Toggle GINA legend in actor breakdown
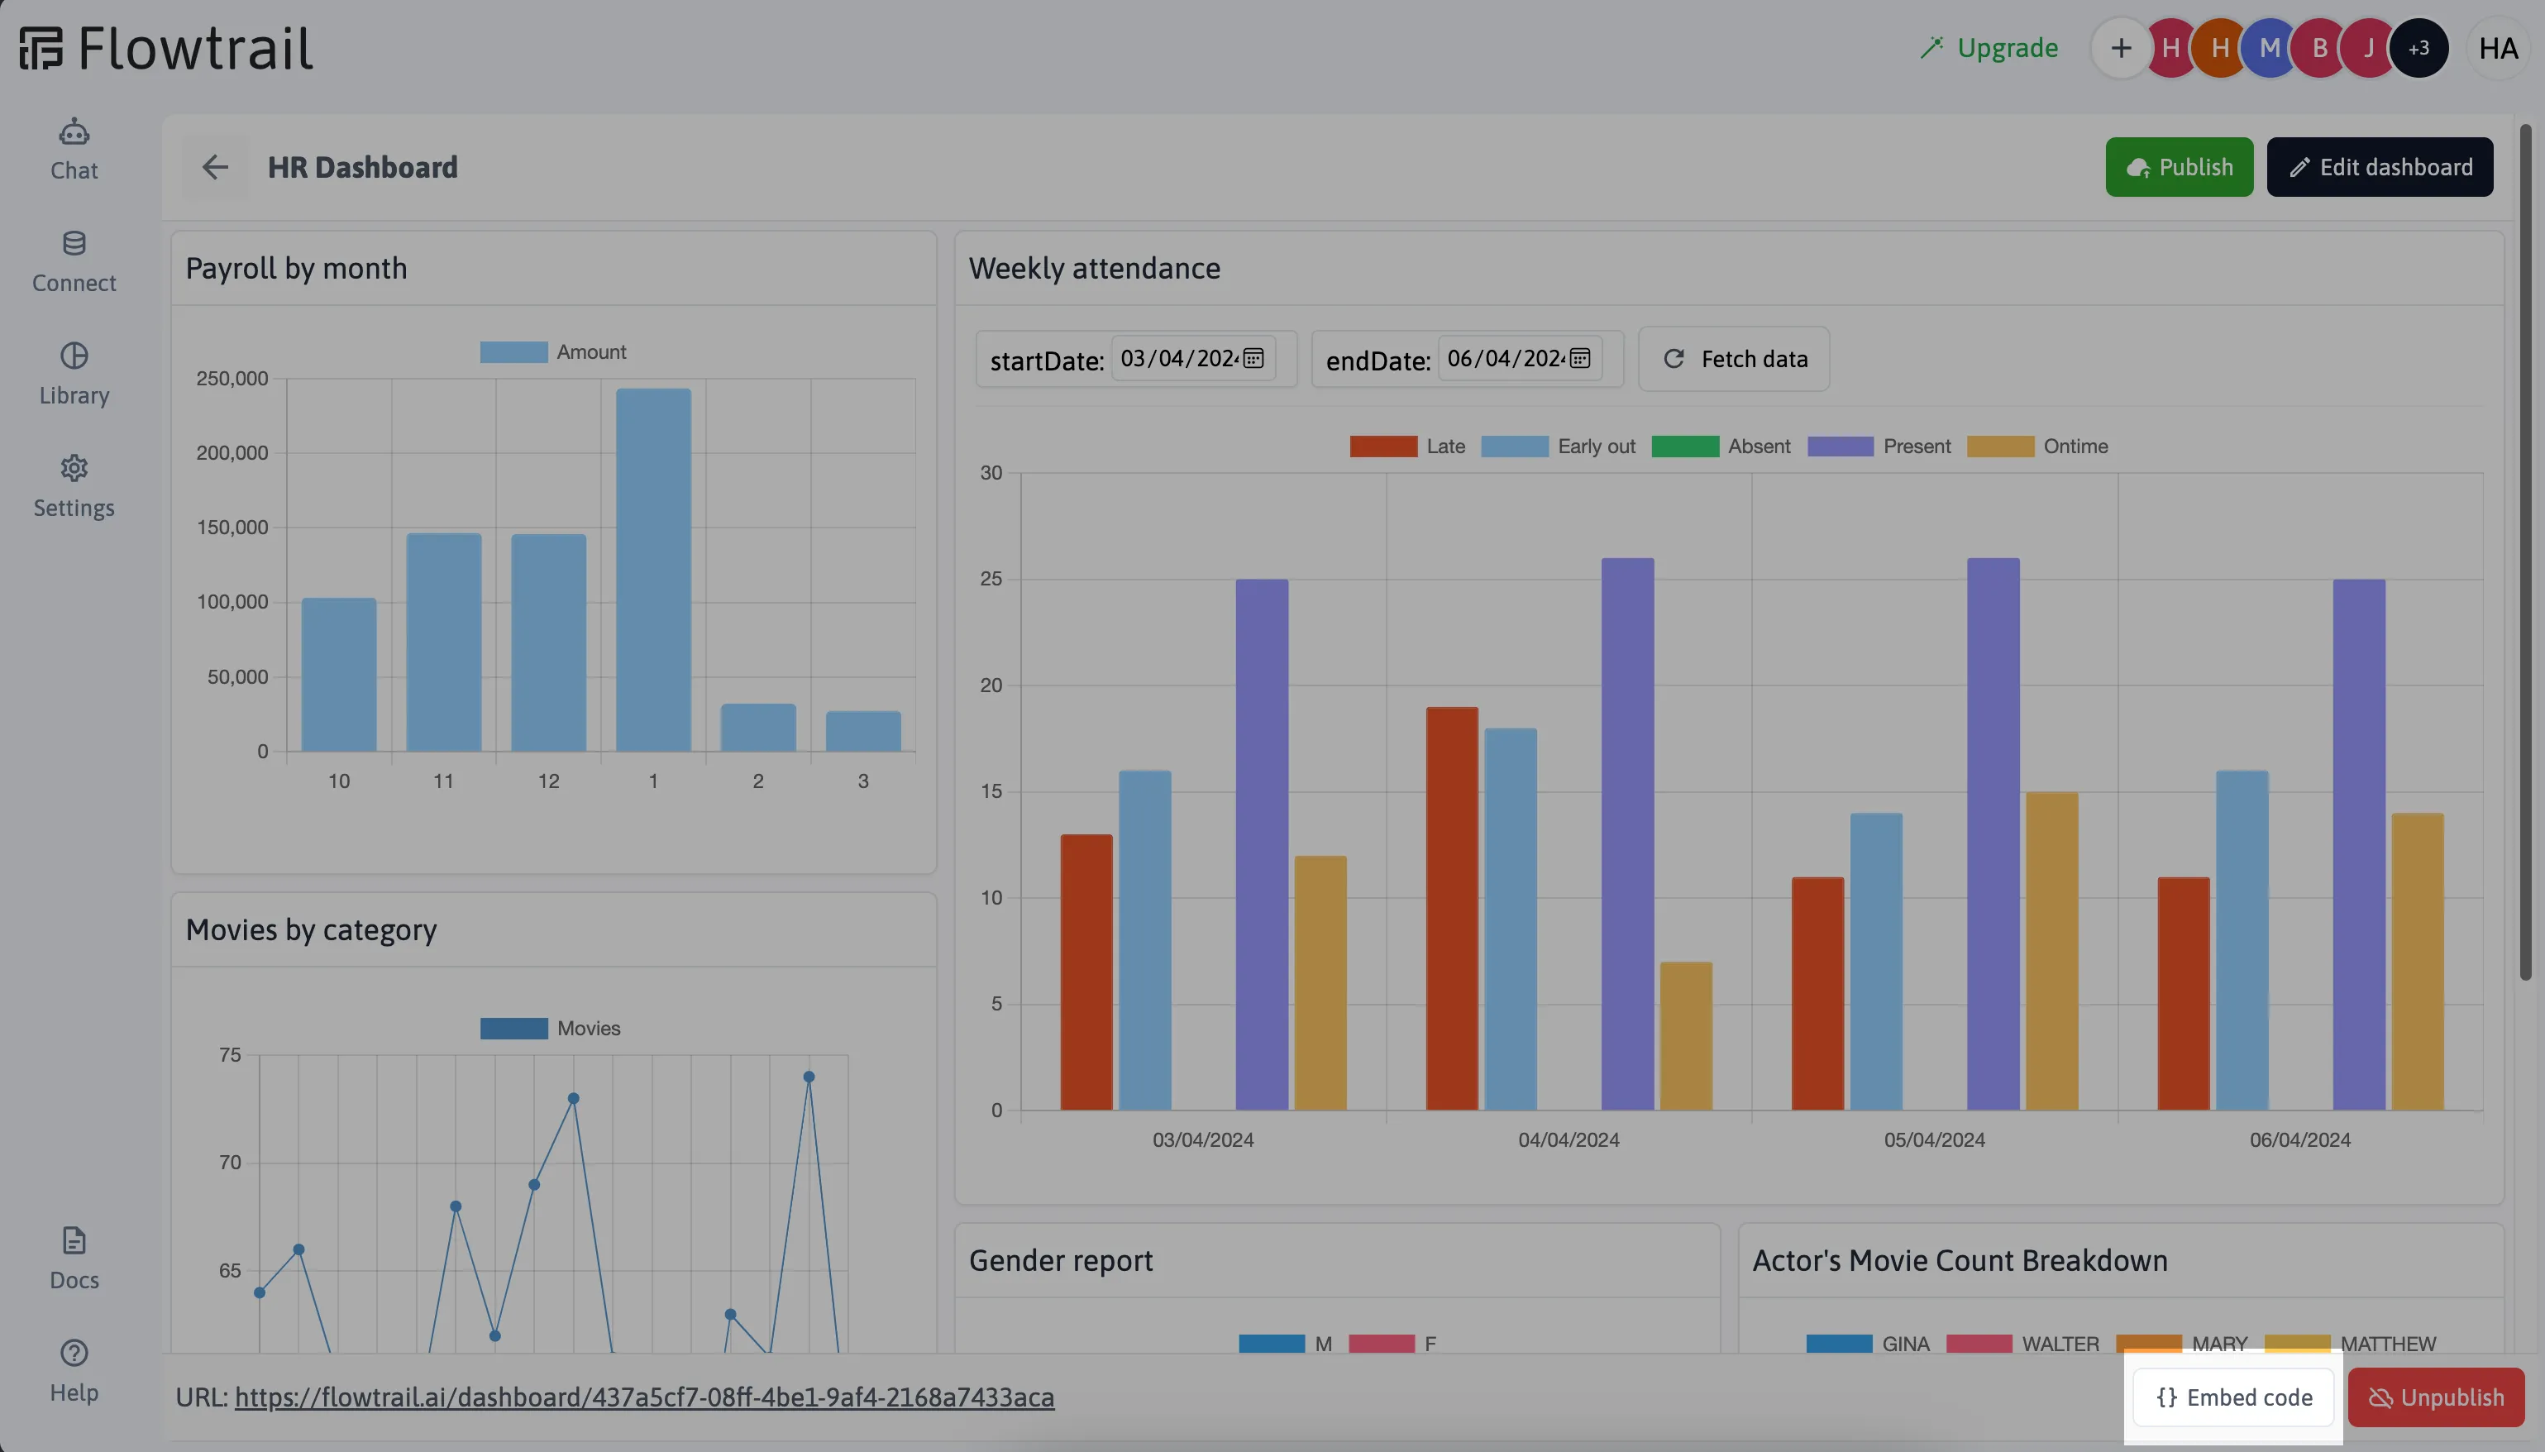The image size is (2545, 1452). (x=1867, y=1344)
